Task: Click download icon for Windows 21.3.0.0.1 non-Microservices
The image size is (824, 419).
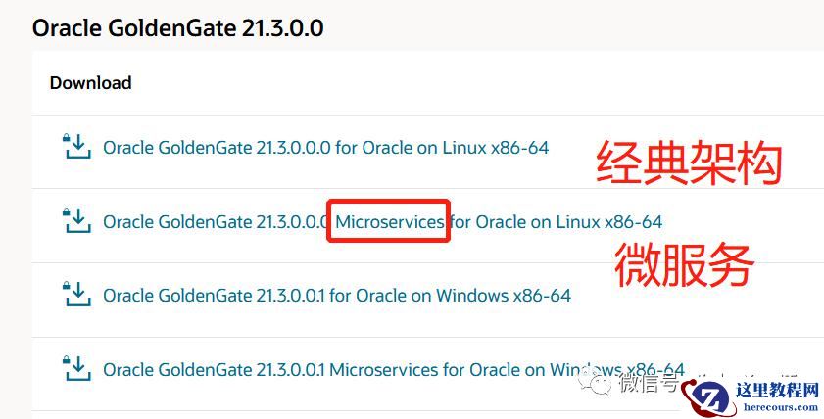Action: 77,295
